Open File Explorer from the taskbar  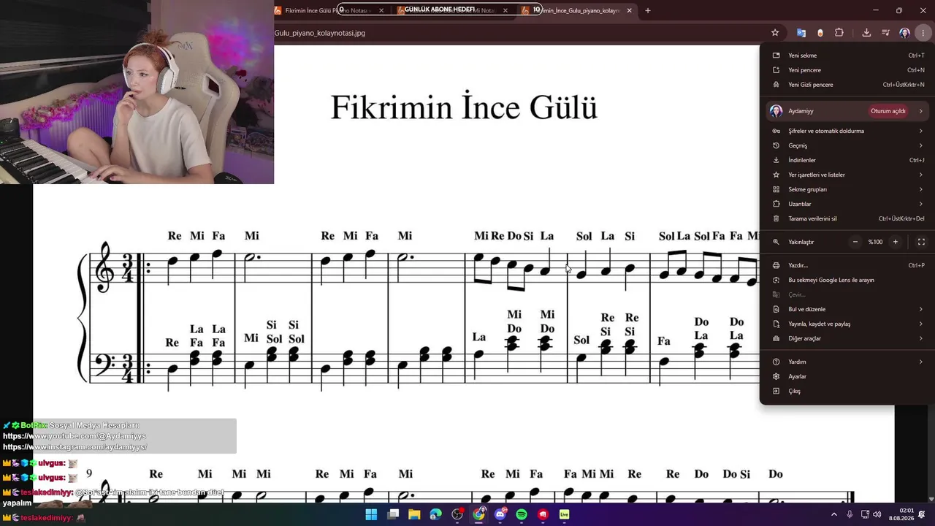tap(414, 514)
